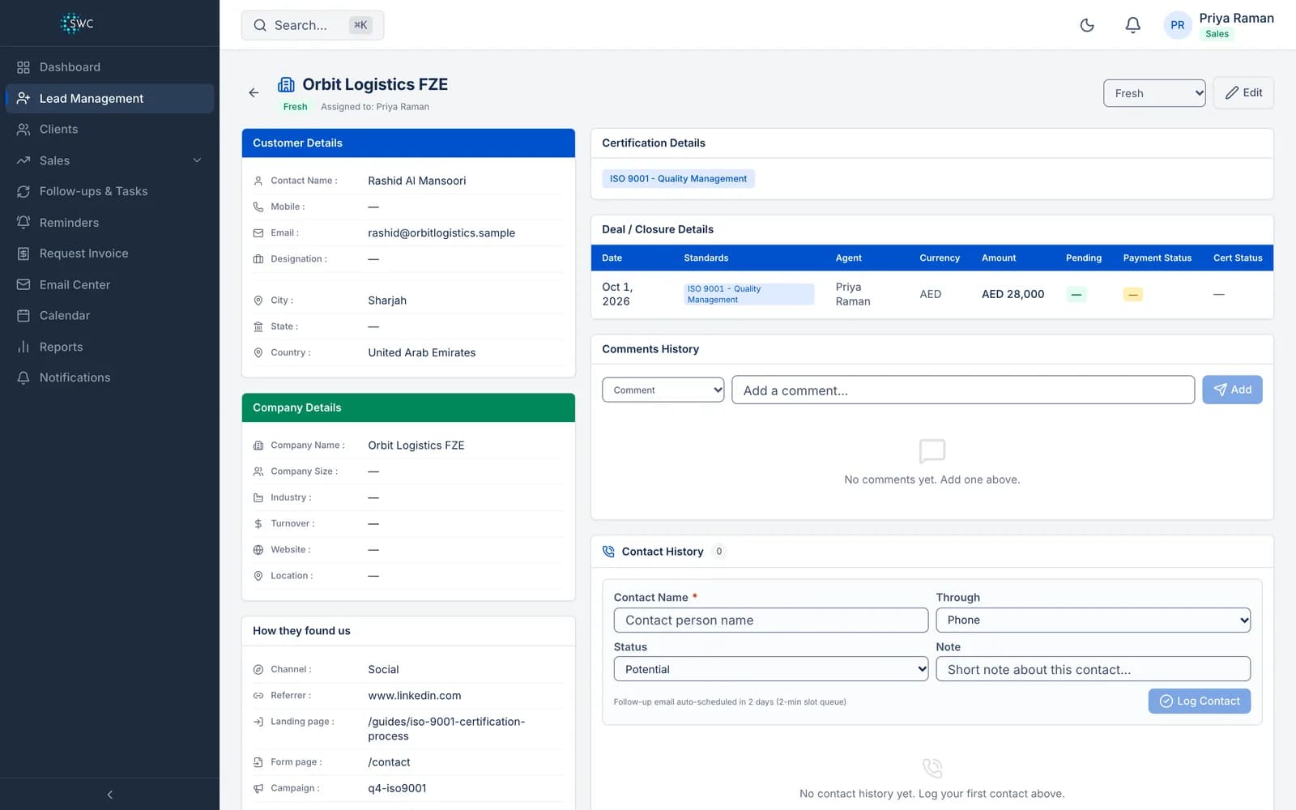The image size is (1296, 810).
Task: Open Calendar in the sidebar
Action: pyautogui.click(x=109, y=316)
